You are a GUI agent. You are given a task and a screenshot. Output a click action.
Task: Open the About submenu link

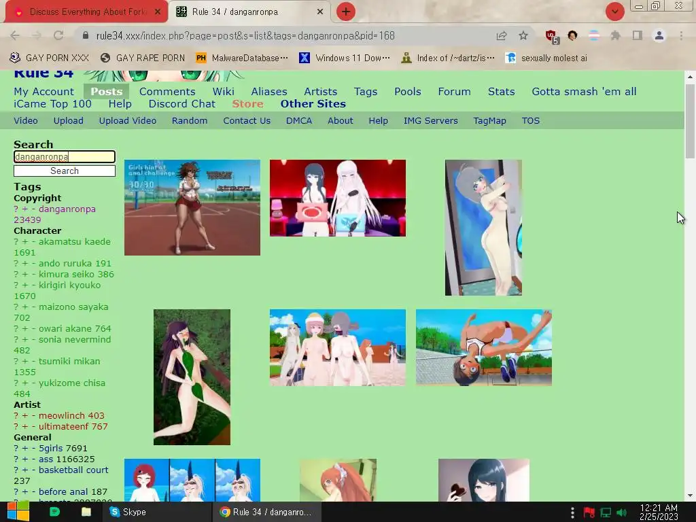(x=341, y=121)
